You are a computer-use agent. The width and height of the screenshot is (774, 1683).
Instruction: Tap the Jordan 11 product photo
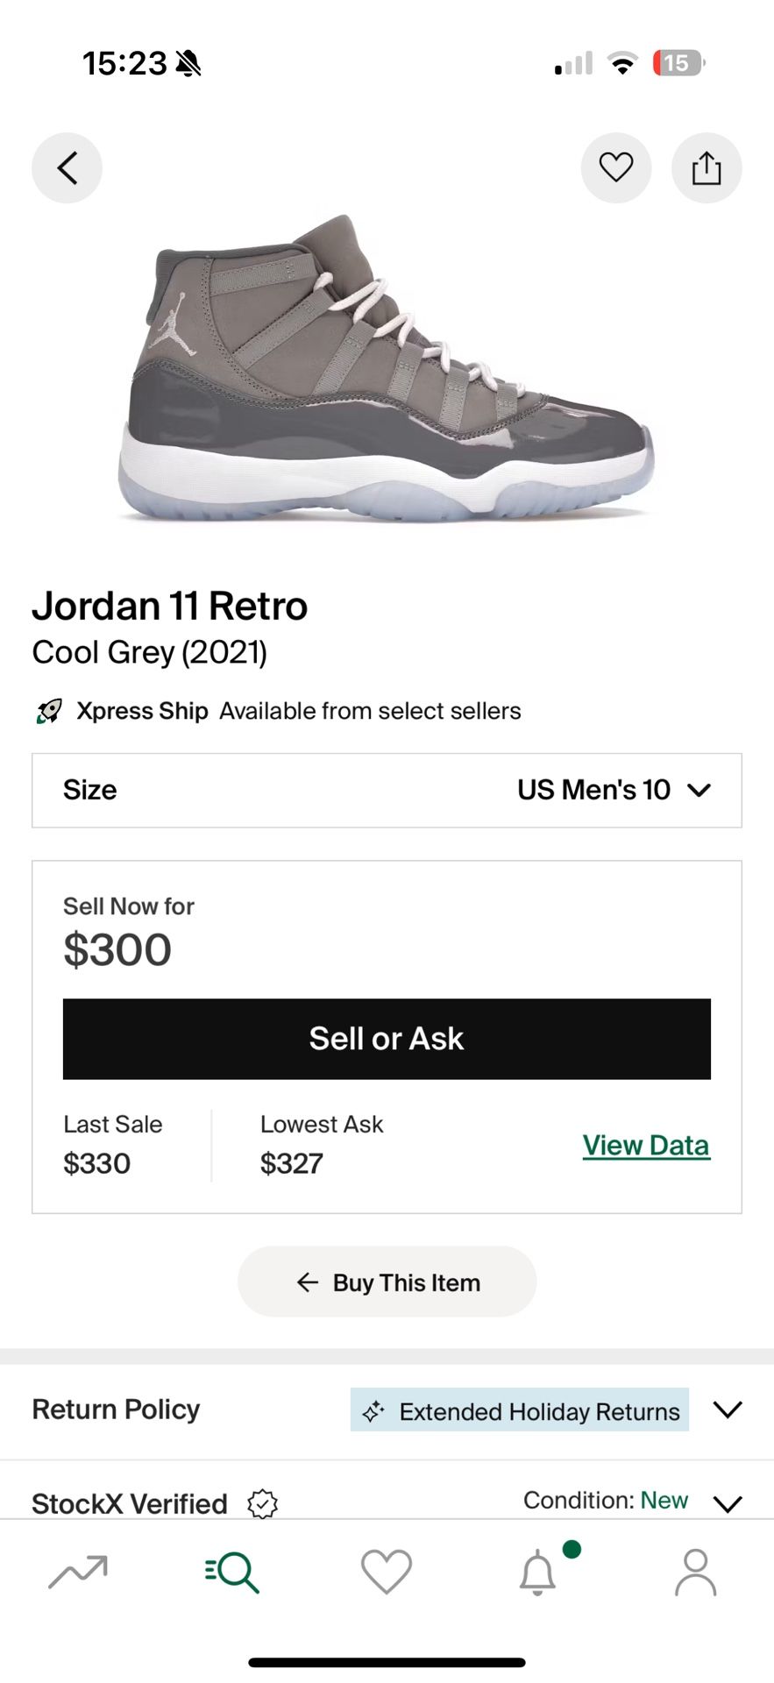point(387,368)
